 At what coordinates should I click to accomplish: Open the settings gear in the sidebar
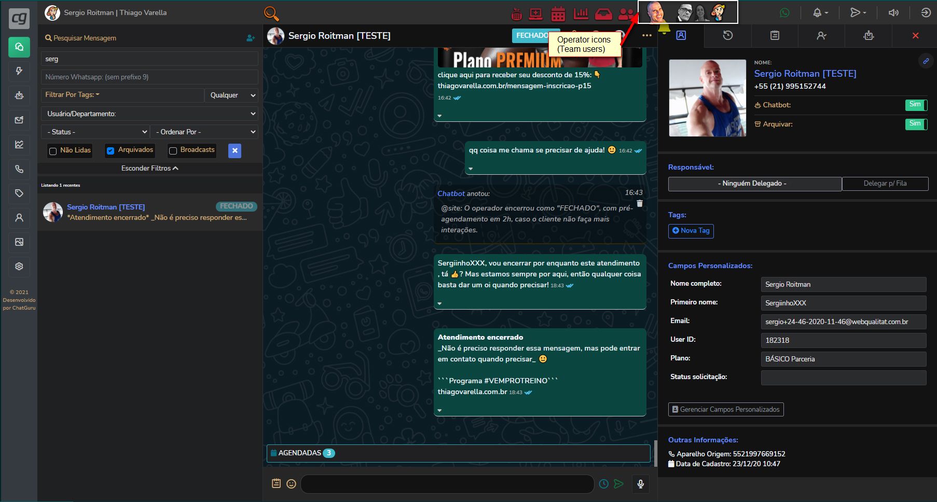[x=19, y=267]
